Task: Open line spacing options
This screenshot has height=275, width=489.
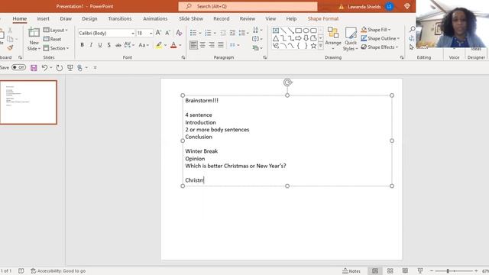Action: 243,33
